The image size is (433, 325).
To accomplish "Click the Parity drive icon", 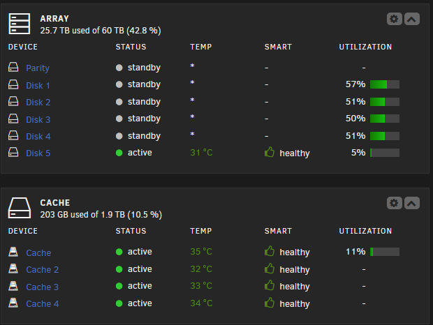I will [13, 67].
